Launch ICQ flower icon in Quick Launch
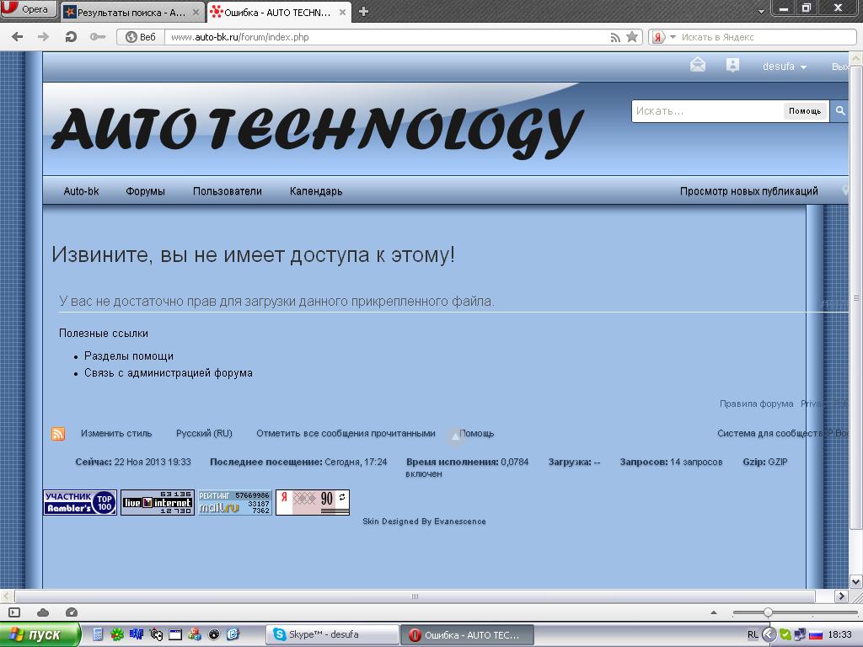Viewport: 863px width, 647px height. tap(116, 635)
